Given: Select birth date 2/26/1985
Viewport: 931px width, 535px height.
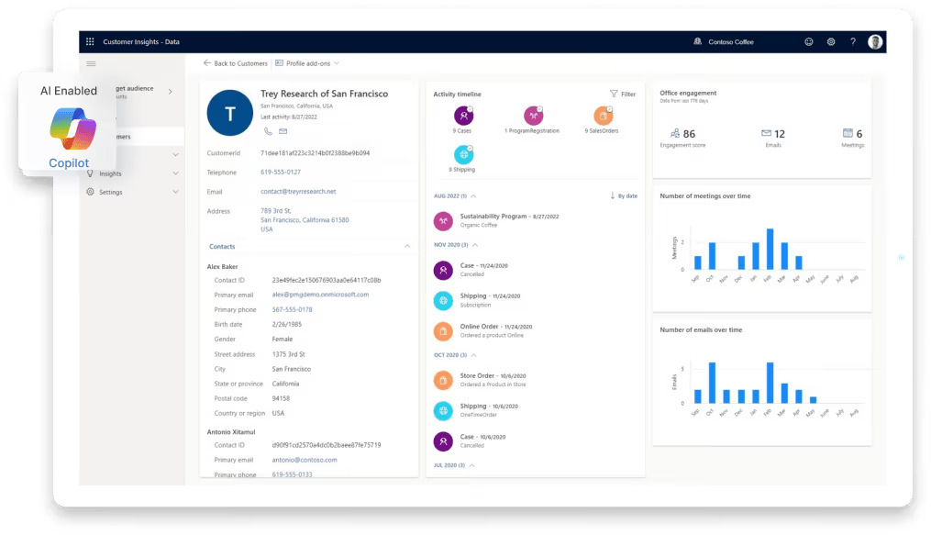Looking at the screenshot, I should pos(287,325).
